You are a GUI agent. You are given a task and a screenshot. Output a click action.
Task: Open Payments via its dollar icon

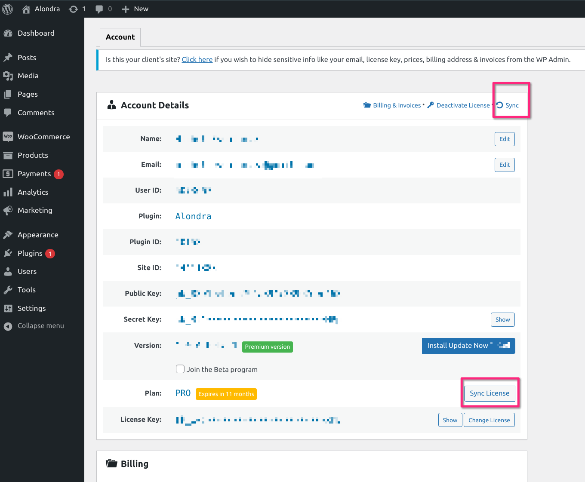point(8,174)
